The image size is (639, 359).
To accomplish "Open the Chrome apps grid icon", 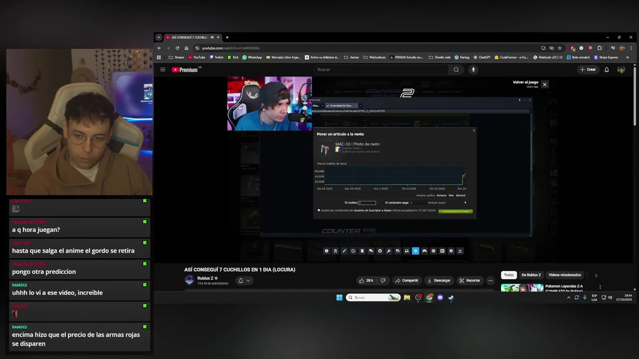I will click(x=159, y=57).
